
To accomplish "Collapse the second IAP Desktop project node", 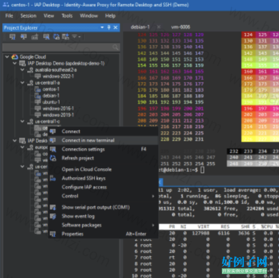I will [x=15, y=141].
